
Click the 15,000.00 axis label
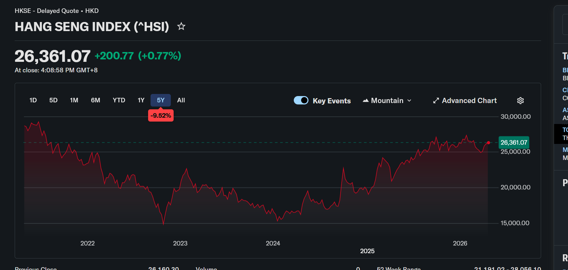(515, 223)
